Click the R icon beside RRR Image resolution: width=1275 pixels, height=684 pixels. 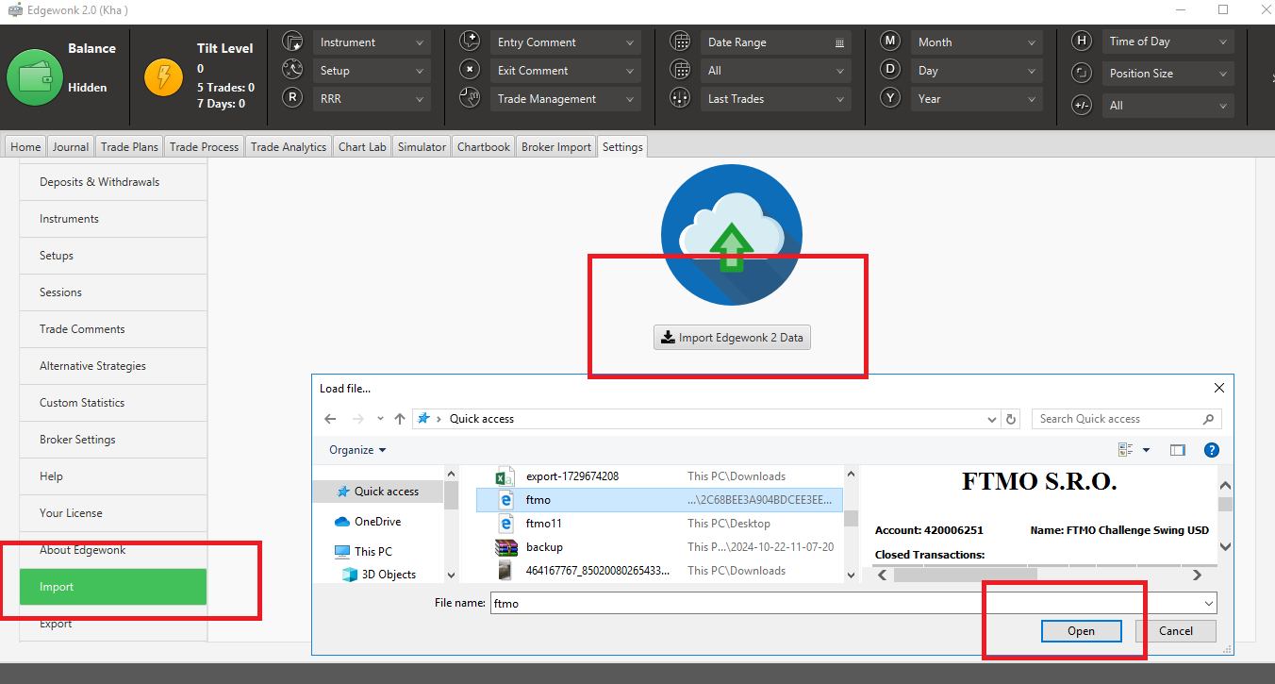pos(293,96)
